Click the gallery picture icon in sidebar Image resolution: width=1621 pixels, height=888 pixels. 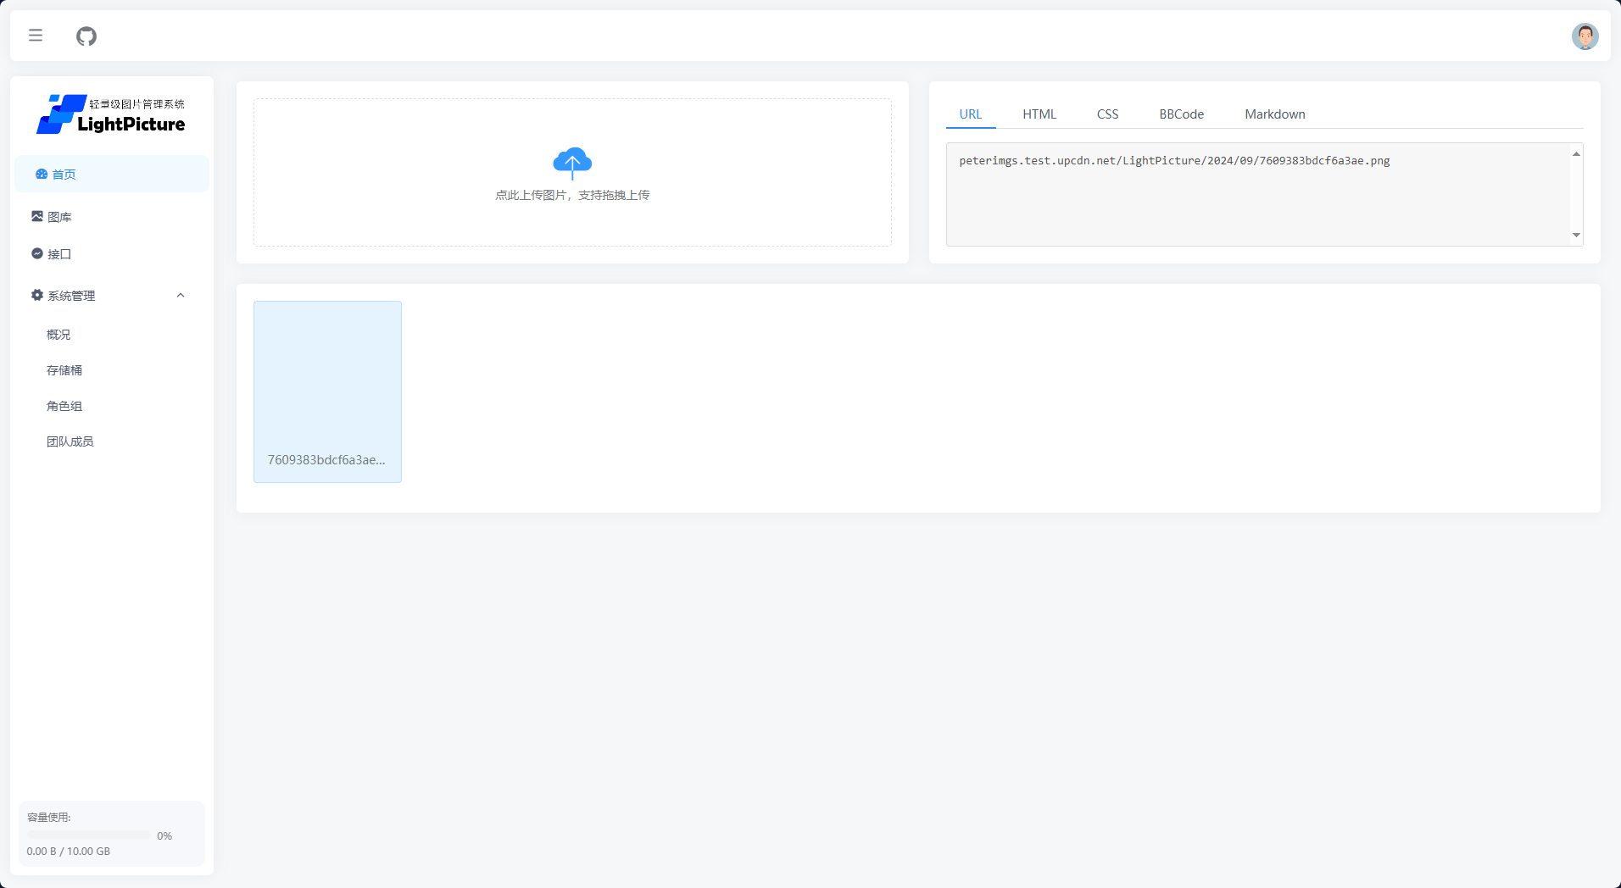tap(37, 216)
